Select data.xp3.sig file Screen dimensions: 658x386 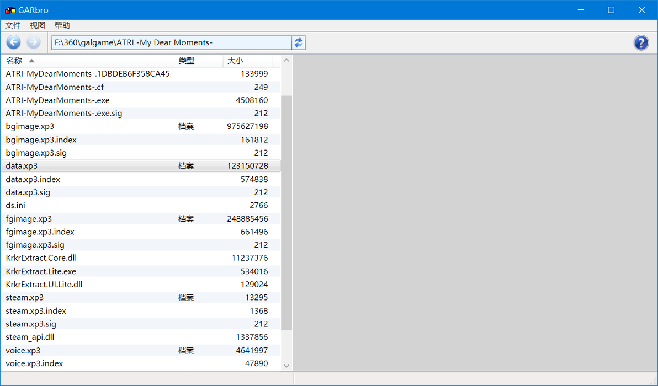(x=141, y=192)
